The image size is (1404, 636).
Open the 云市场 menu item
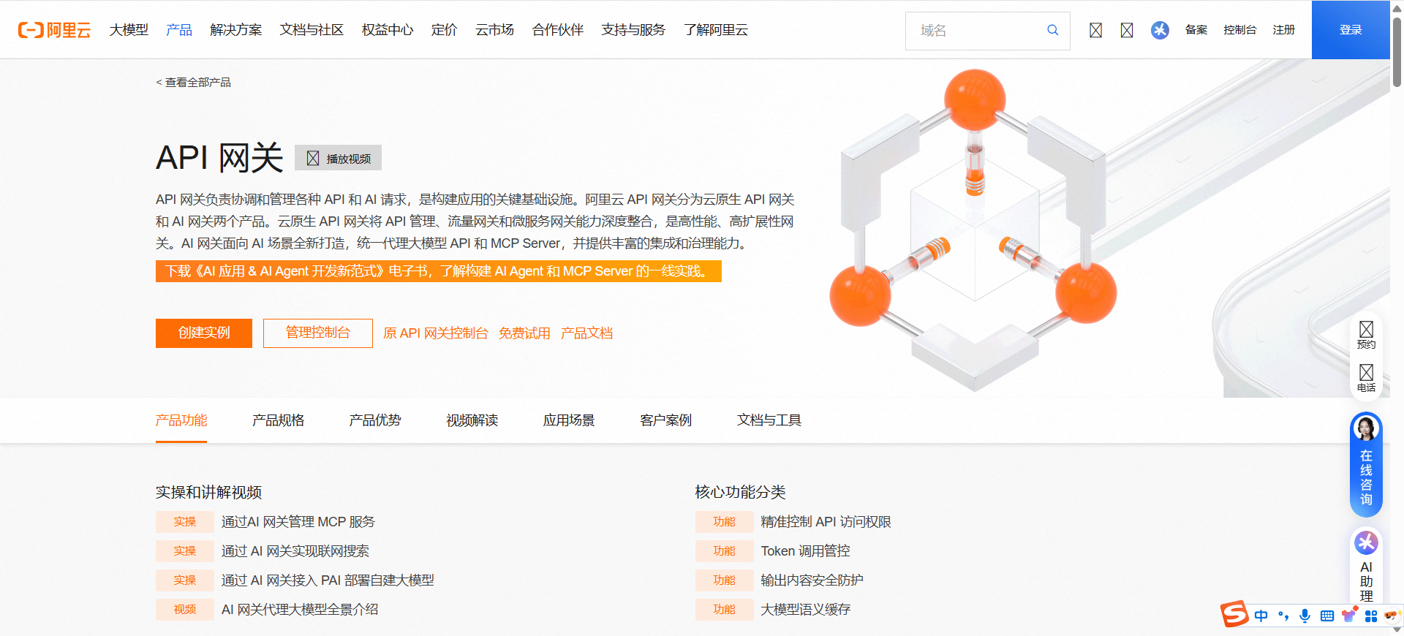point(494,30)
